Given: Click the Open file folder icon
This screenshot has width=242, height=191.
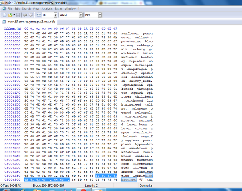Looking at the screenshot, I should (x=10, y=15).
